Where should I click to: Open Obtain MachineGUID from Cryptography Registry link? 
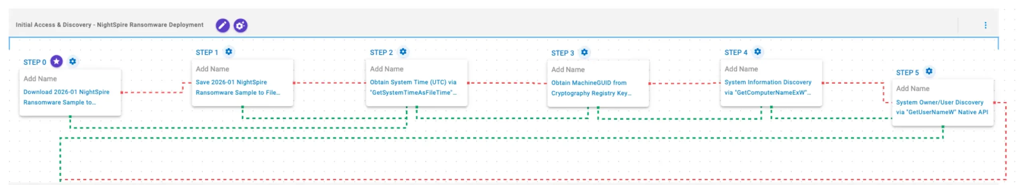[x=591, y=88]
